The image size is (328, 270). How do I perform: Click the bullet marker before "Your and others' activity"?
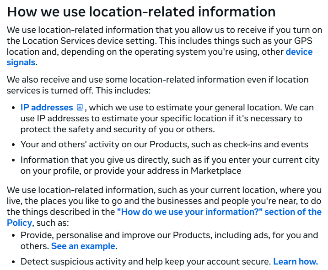click(14, 145)
